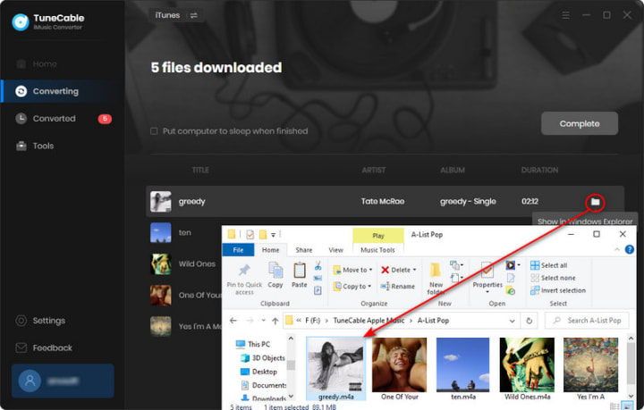This screenshot has height=410, width=644.
Task: Click the New folder icon
Action: (436, 270)
